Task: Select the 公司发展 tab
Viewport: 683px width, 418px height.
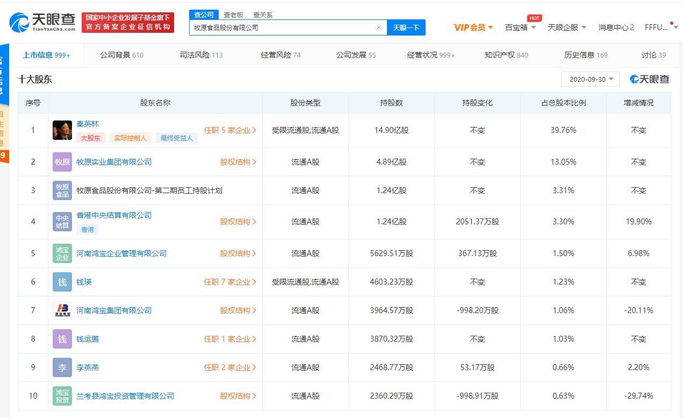Action: (356, 55)
